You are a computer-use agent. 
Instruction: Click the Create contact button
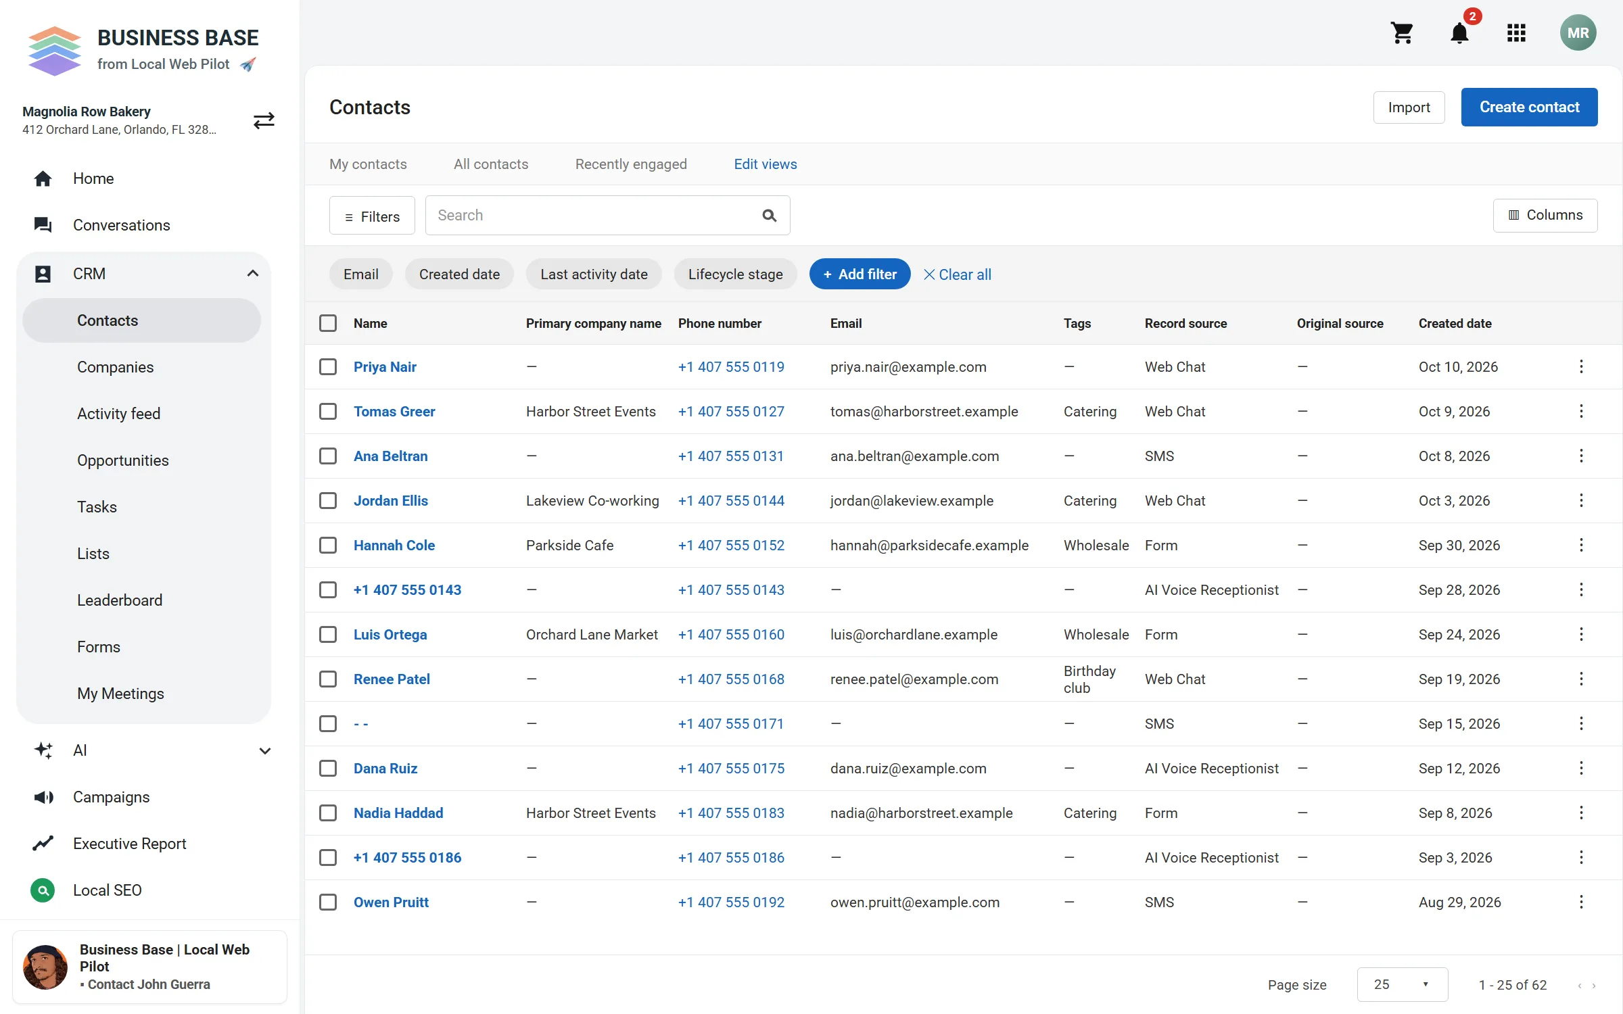(x=1529, y=107)
